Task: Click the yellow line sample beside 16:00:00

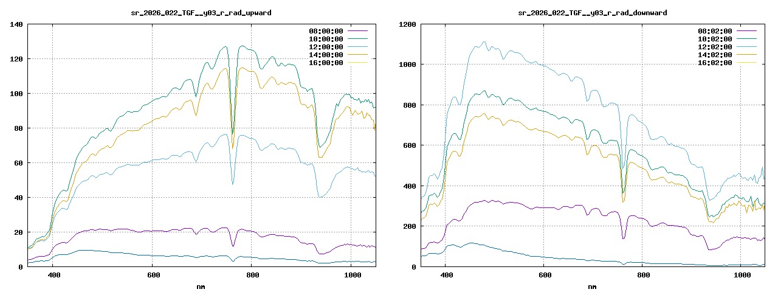Action: click(x=358, y=63)
